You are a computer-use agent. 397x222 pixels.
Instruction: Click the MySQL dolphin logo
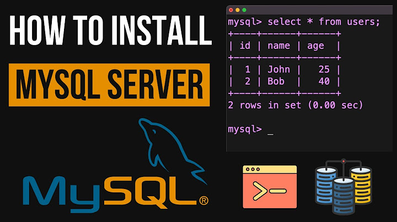[172, 151]
